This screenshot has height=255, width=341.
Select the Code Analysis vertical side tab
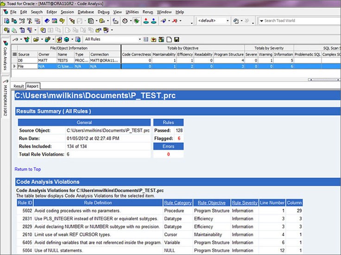(5, 56)
